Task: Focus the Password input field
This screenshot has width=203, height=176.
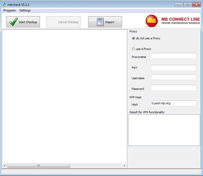Action: [x=173, y=87]
